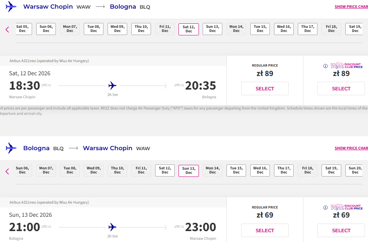Image resolution: width=368 pixels, height=242 pixels.
Task: Click the outbound flight airplane logo icon
Action: tap(11, 6)
